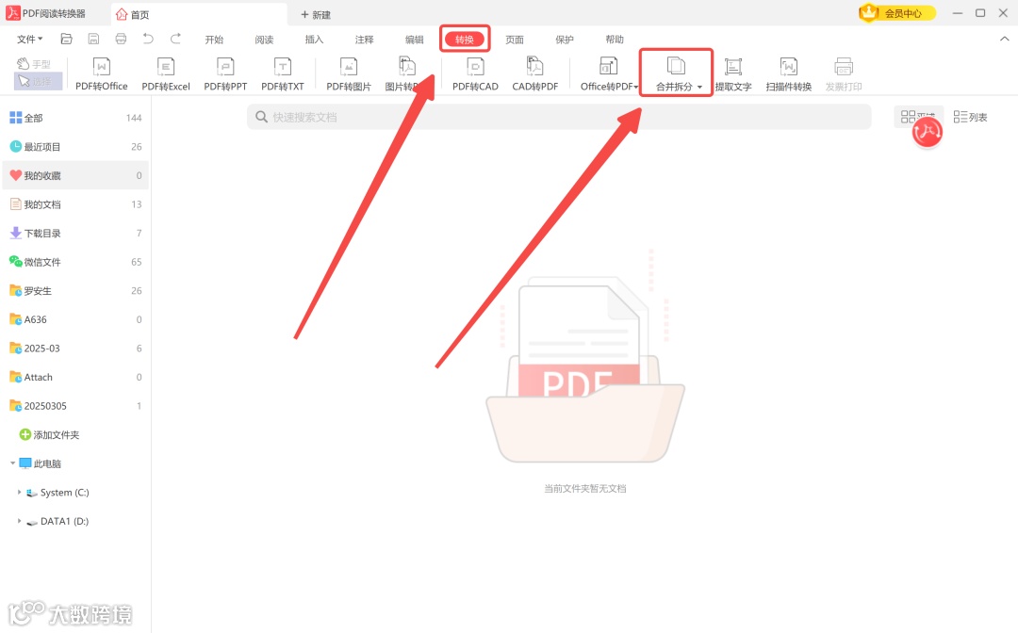Select 全部 in the sidebar

[x=75, y=118]
